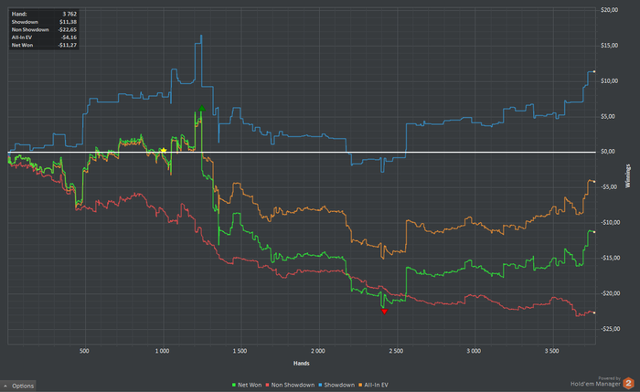The image size is (640, 392).
Task: Click the red downward triangle low marker
Action: click(384, 312)
